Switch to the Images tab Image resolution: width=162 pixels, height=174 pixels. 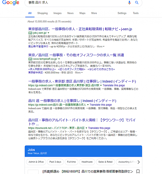58,13
